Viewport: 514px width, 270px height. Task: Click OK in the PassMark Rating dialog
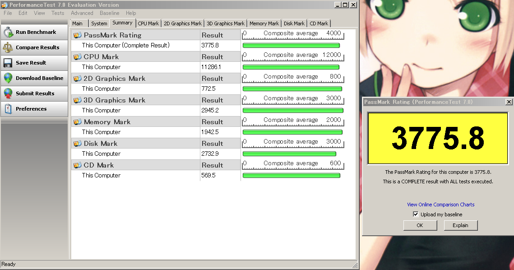[x=420, y=225]
